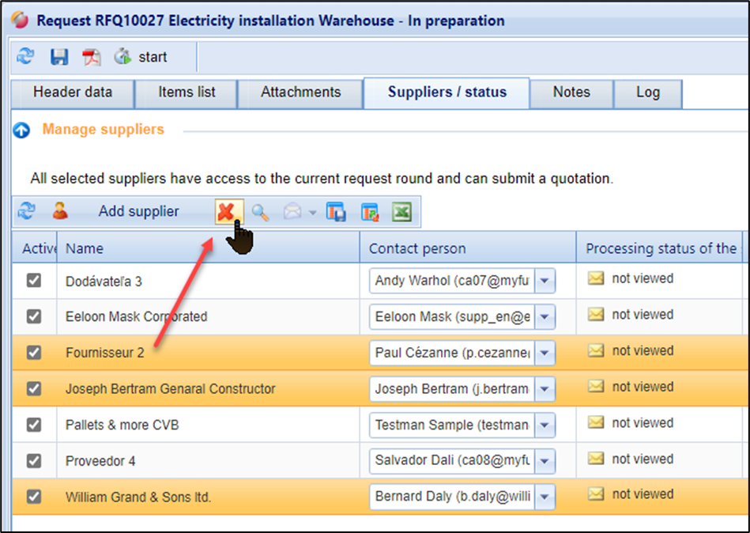Expand contact dropdown for William Grand & Sons
The width and height of the screenshot is (750, 533).
pos(545,497)
